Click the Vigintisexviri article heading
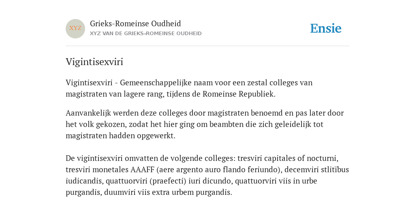This screenshot has height=207, width=415. pos(94,62)
